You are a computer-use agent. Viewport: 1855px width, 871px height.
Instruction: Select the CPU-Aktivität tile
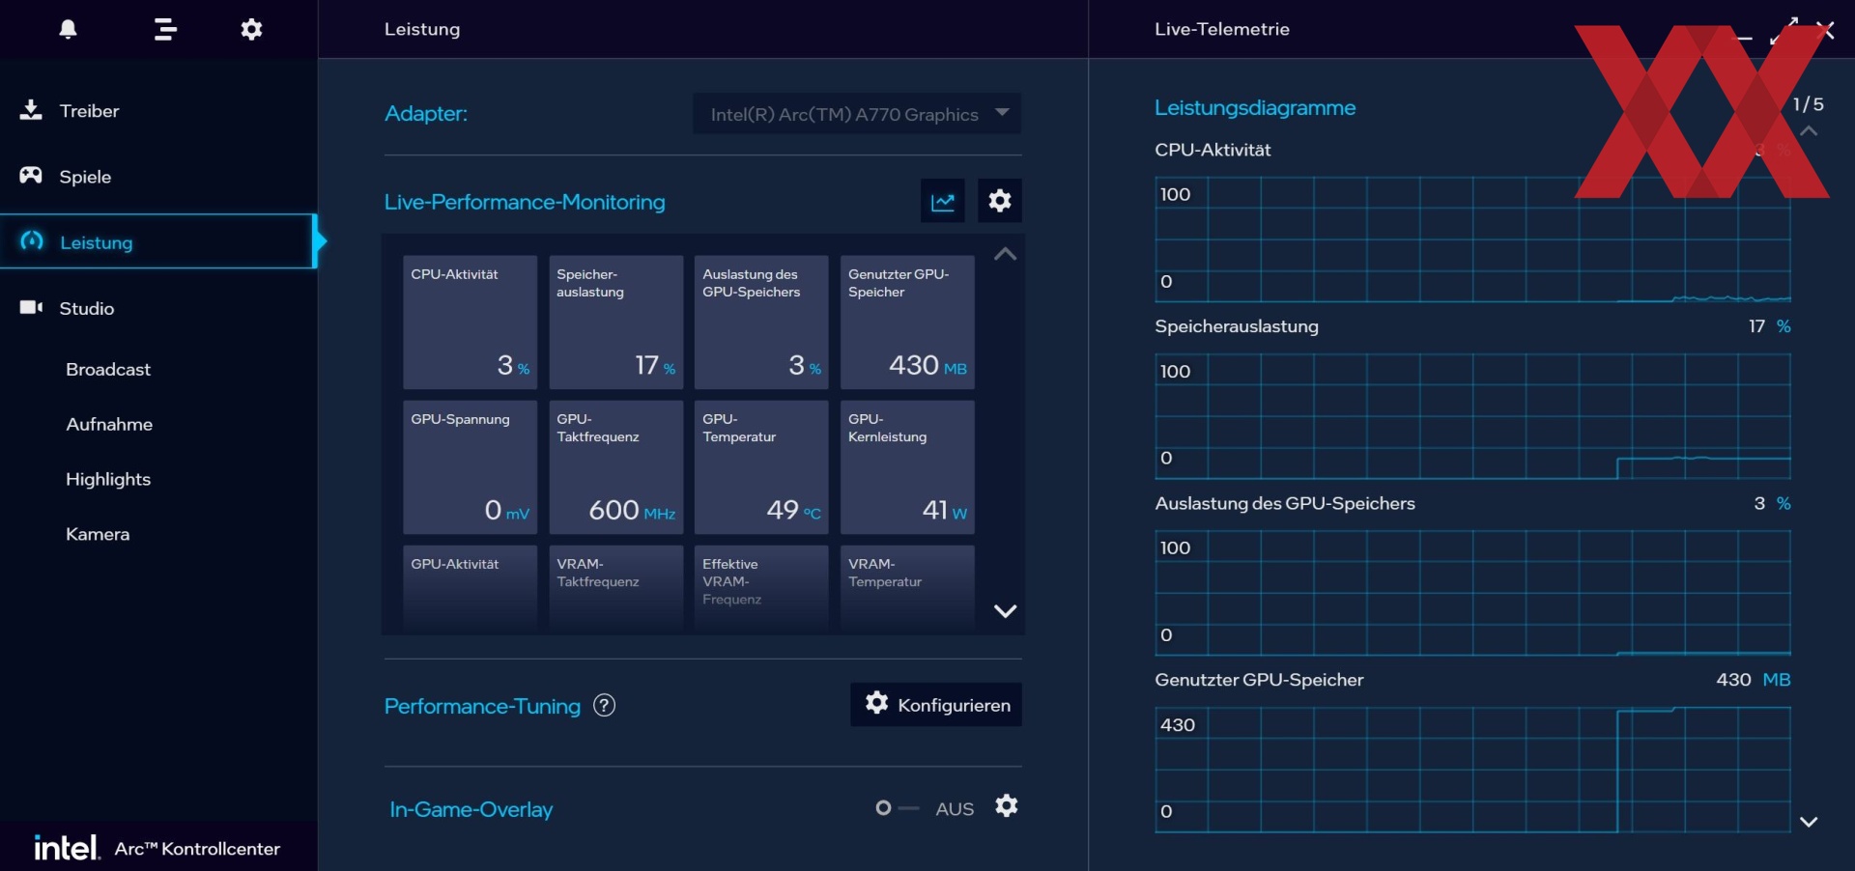pyautogui.click(x=470, y=323)
